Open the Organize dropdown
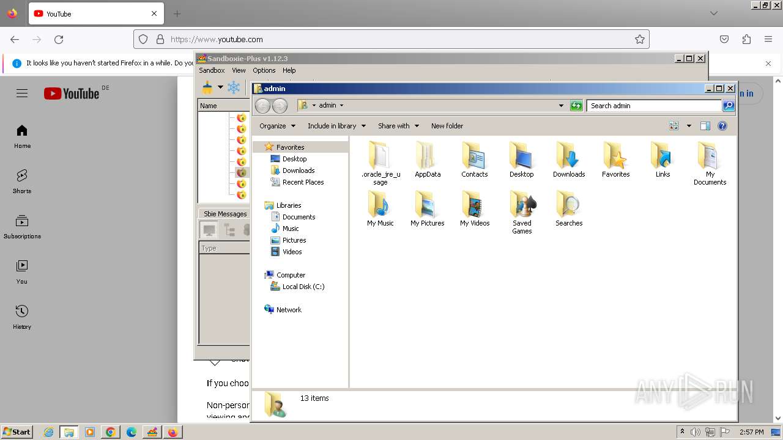This screenshot has width=783, height=440. (277, 126)
